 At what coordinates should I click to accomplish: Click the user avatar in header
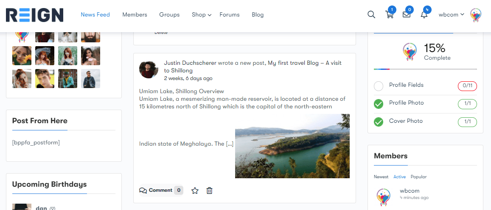476,15
